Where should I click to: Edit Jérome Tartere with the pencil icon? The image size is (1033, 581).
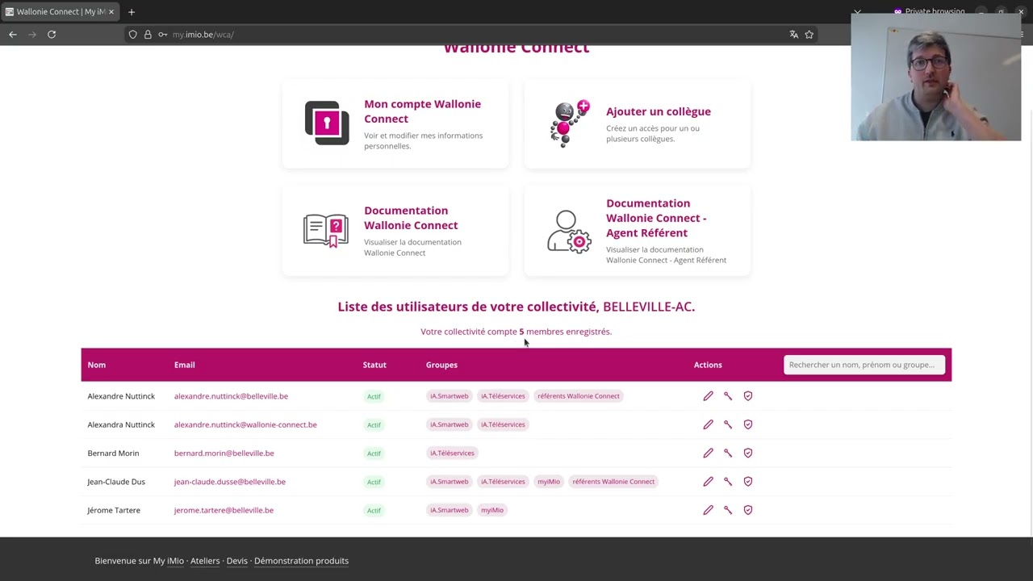708,510
